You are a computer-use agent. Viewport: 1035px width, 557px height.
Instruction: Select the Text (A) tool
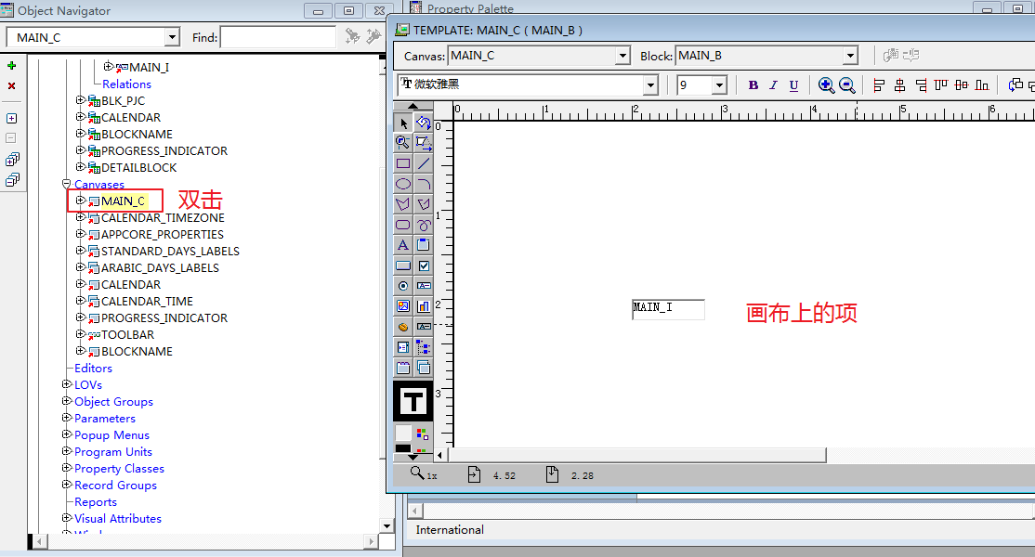(x=403, y=245)
